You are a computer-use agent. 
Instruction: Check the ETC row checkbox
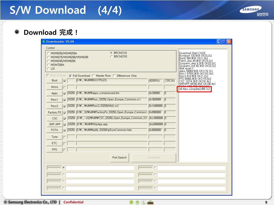click(x=65, y=143)
